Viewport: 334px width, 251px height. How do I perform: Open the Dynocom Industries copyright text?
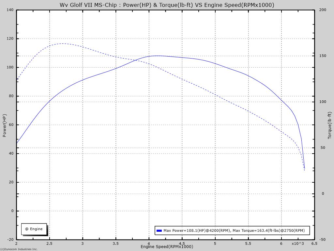click(19, 249)
